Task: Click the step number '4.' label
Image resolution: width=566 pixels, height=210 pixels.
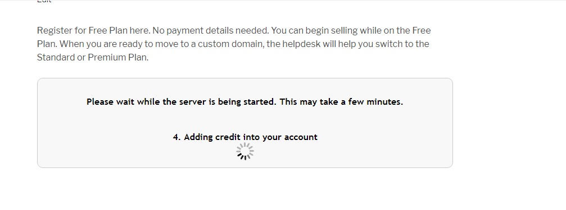Action: coord(176,137)
